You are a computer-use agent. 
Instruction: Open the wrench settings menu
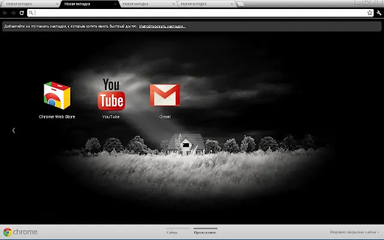click(379, 13)
